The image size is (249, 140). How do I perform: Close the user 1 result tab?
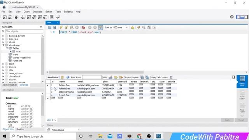(55, 120)
